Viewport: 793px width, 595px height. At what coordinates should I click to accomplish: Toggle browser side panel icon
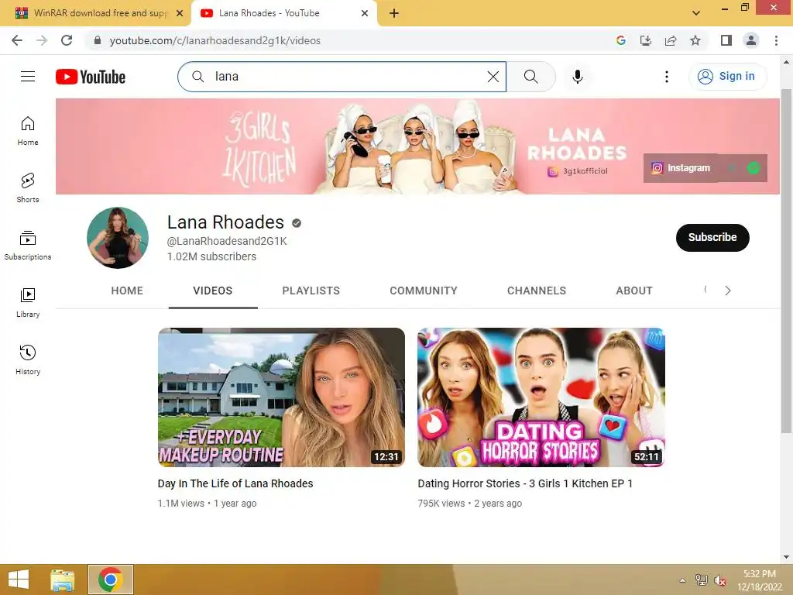726,40
